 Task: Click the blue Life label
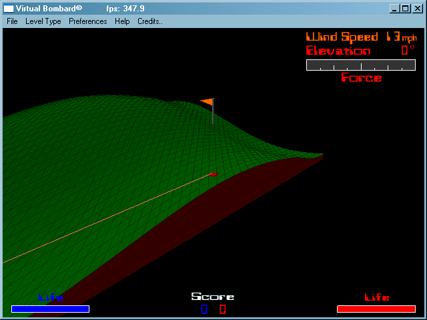click(x=51, y=297)
